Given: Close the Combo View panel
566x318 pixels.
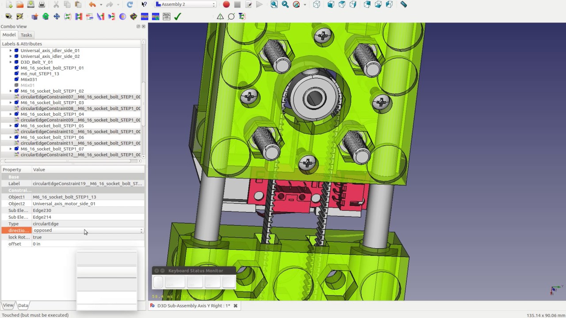Looking at the screenshot, I should [143, 26].
